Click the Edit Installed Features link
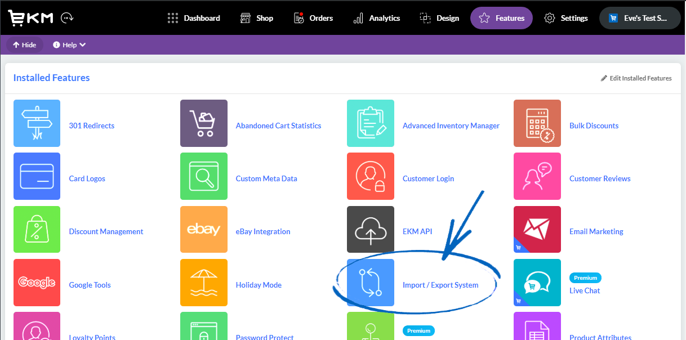The height and width of the screenshot is (340, 686). tap(636, 78)
